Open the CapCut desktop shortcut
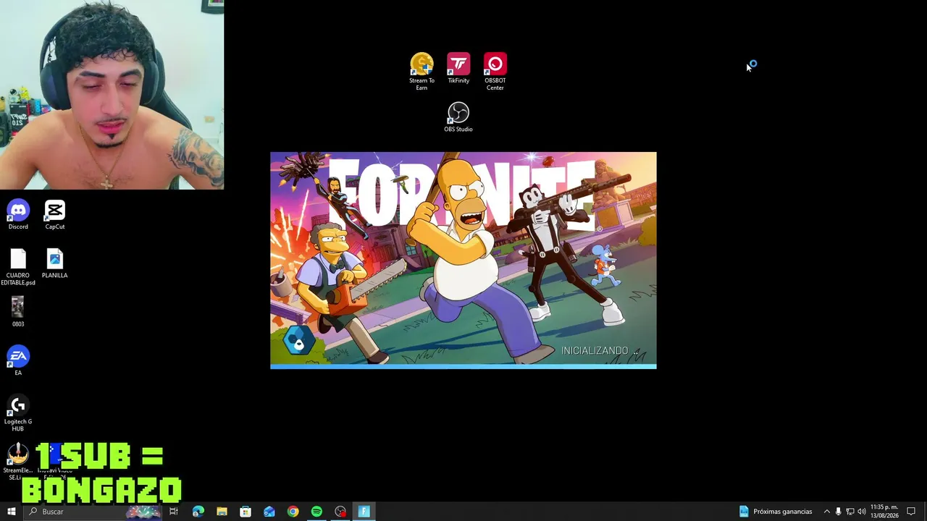The image size is (927, 521). coord(55,215)
